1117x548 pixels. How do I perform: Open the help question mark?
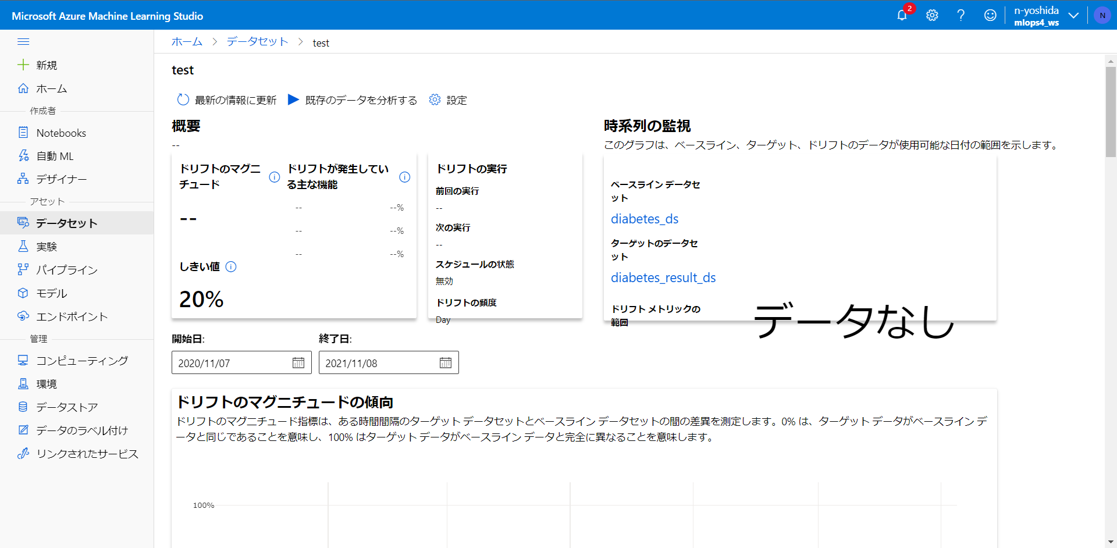tap(961, 15)
